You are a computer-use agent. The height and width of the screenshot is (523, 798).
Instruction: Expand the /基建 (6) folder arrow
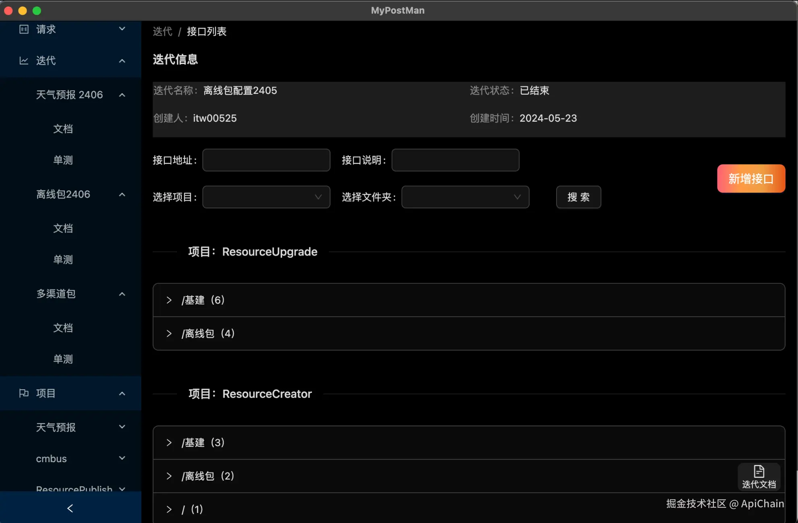coord(169,300)
